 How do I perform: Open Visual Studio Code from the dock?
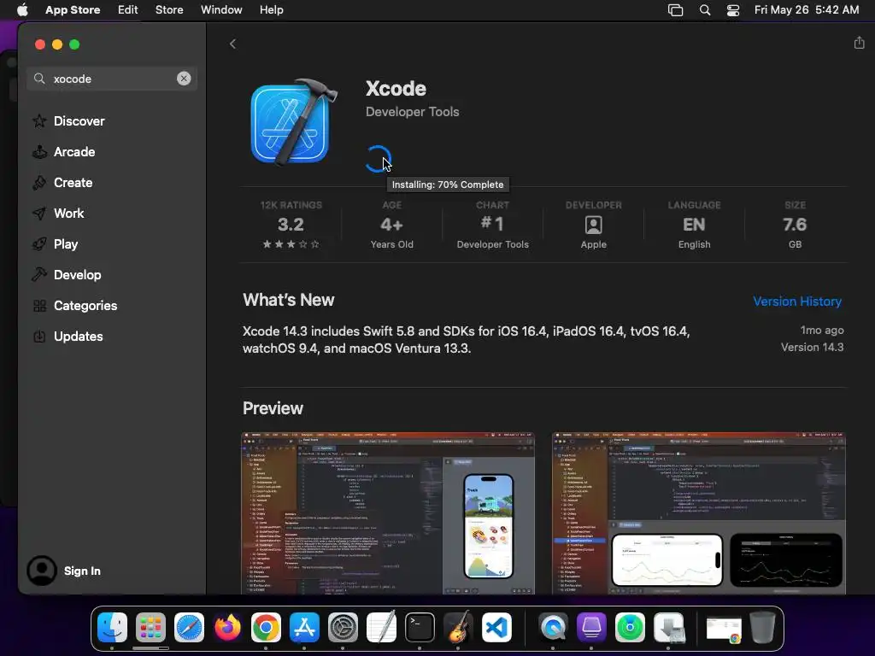[x=496, y=628]
